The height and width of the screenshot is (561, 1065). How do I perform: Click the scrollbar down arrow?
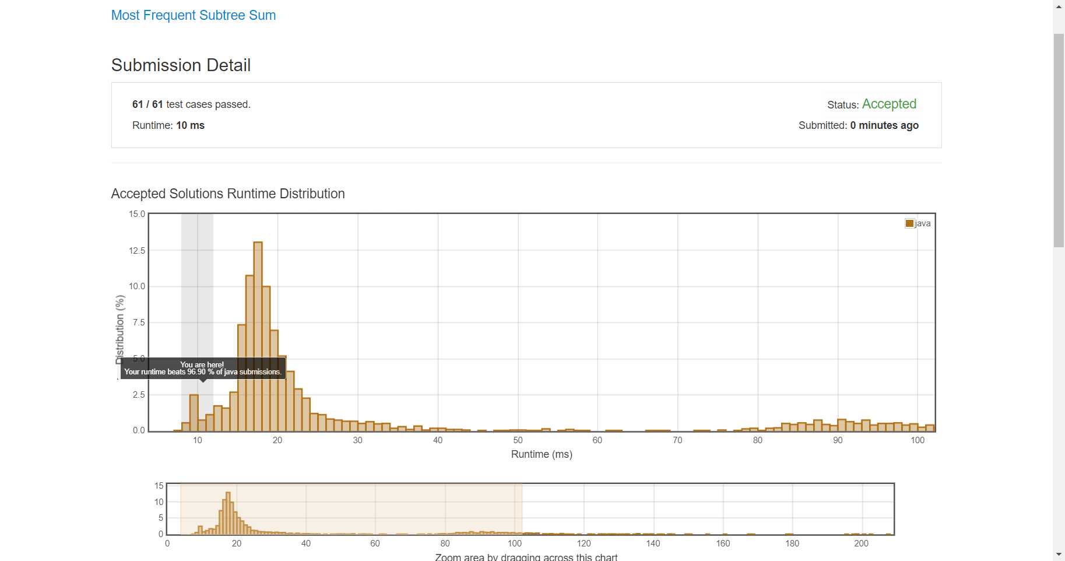[1059, 554]
